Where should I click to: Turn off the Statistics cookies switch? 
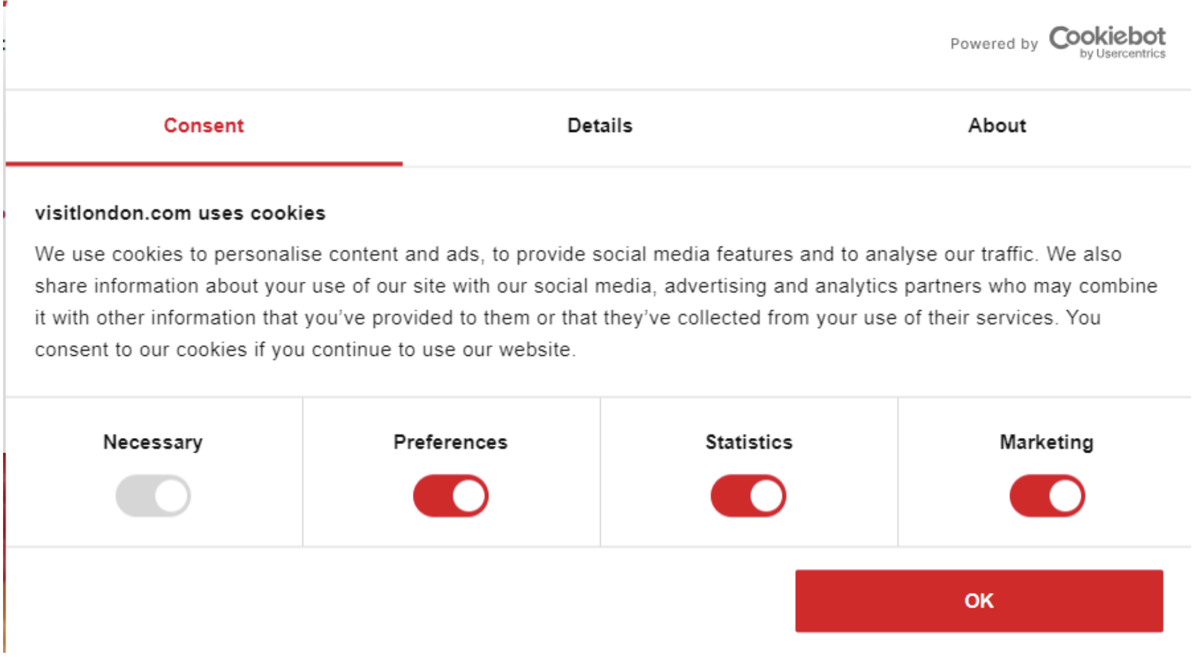[x=748, y=496]
